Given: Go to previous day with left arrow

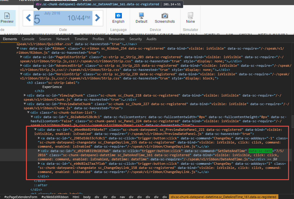Looking at the screenshot, I should click(28, 18).
